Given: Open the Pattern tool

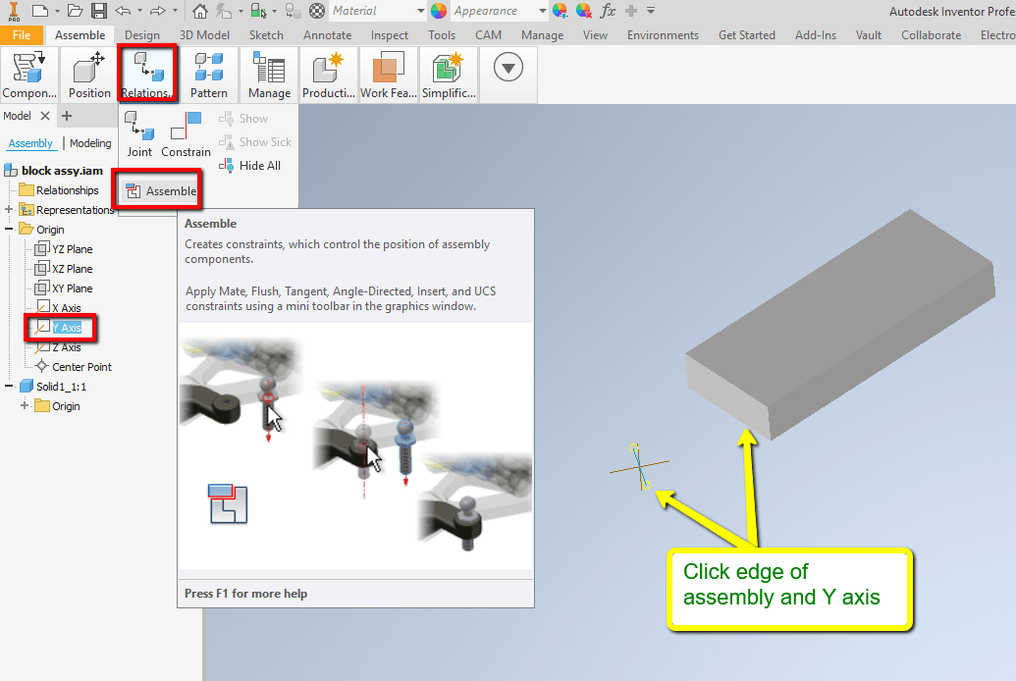Looking at the screenshot, I should 209,74.
